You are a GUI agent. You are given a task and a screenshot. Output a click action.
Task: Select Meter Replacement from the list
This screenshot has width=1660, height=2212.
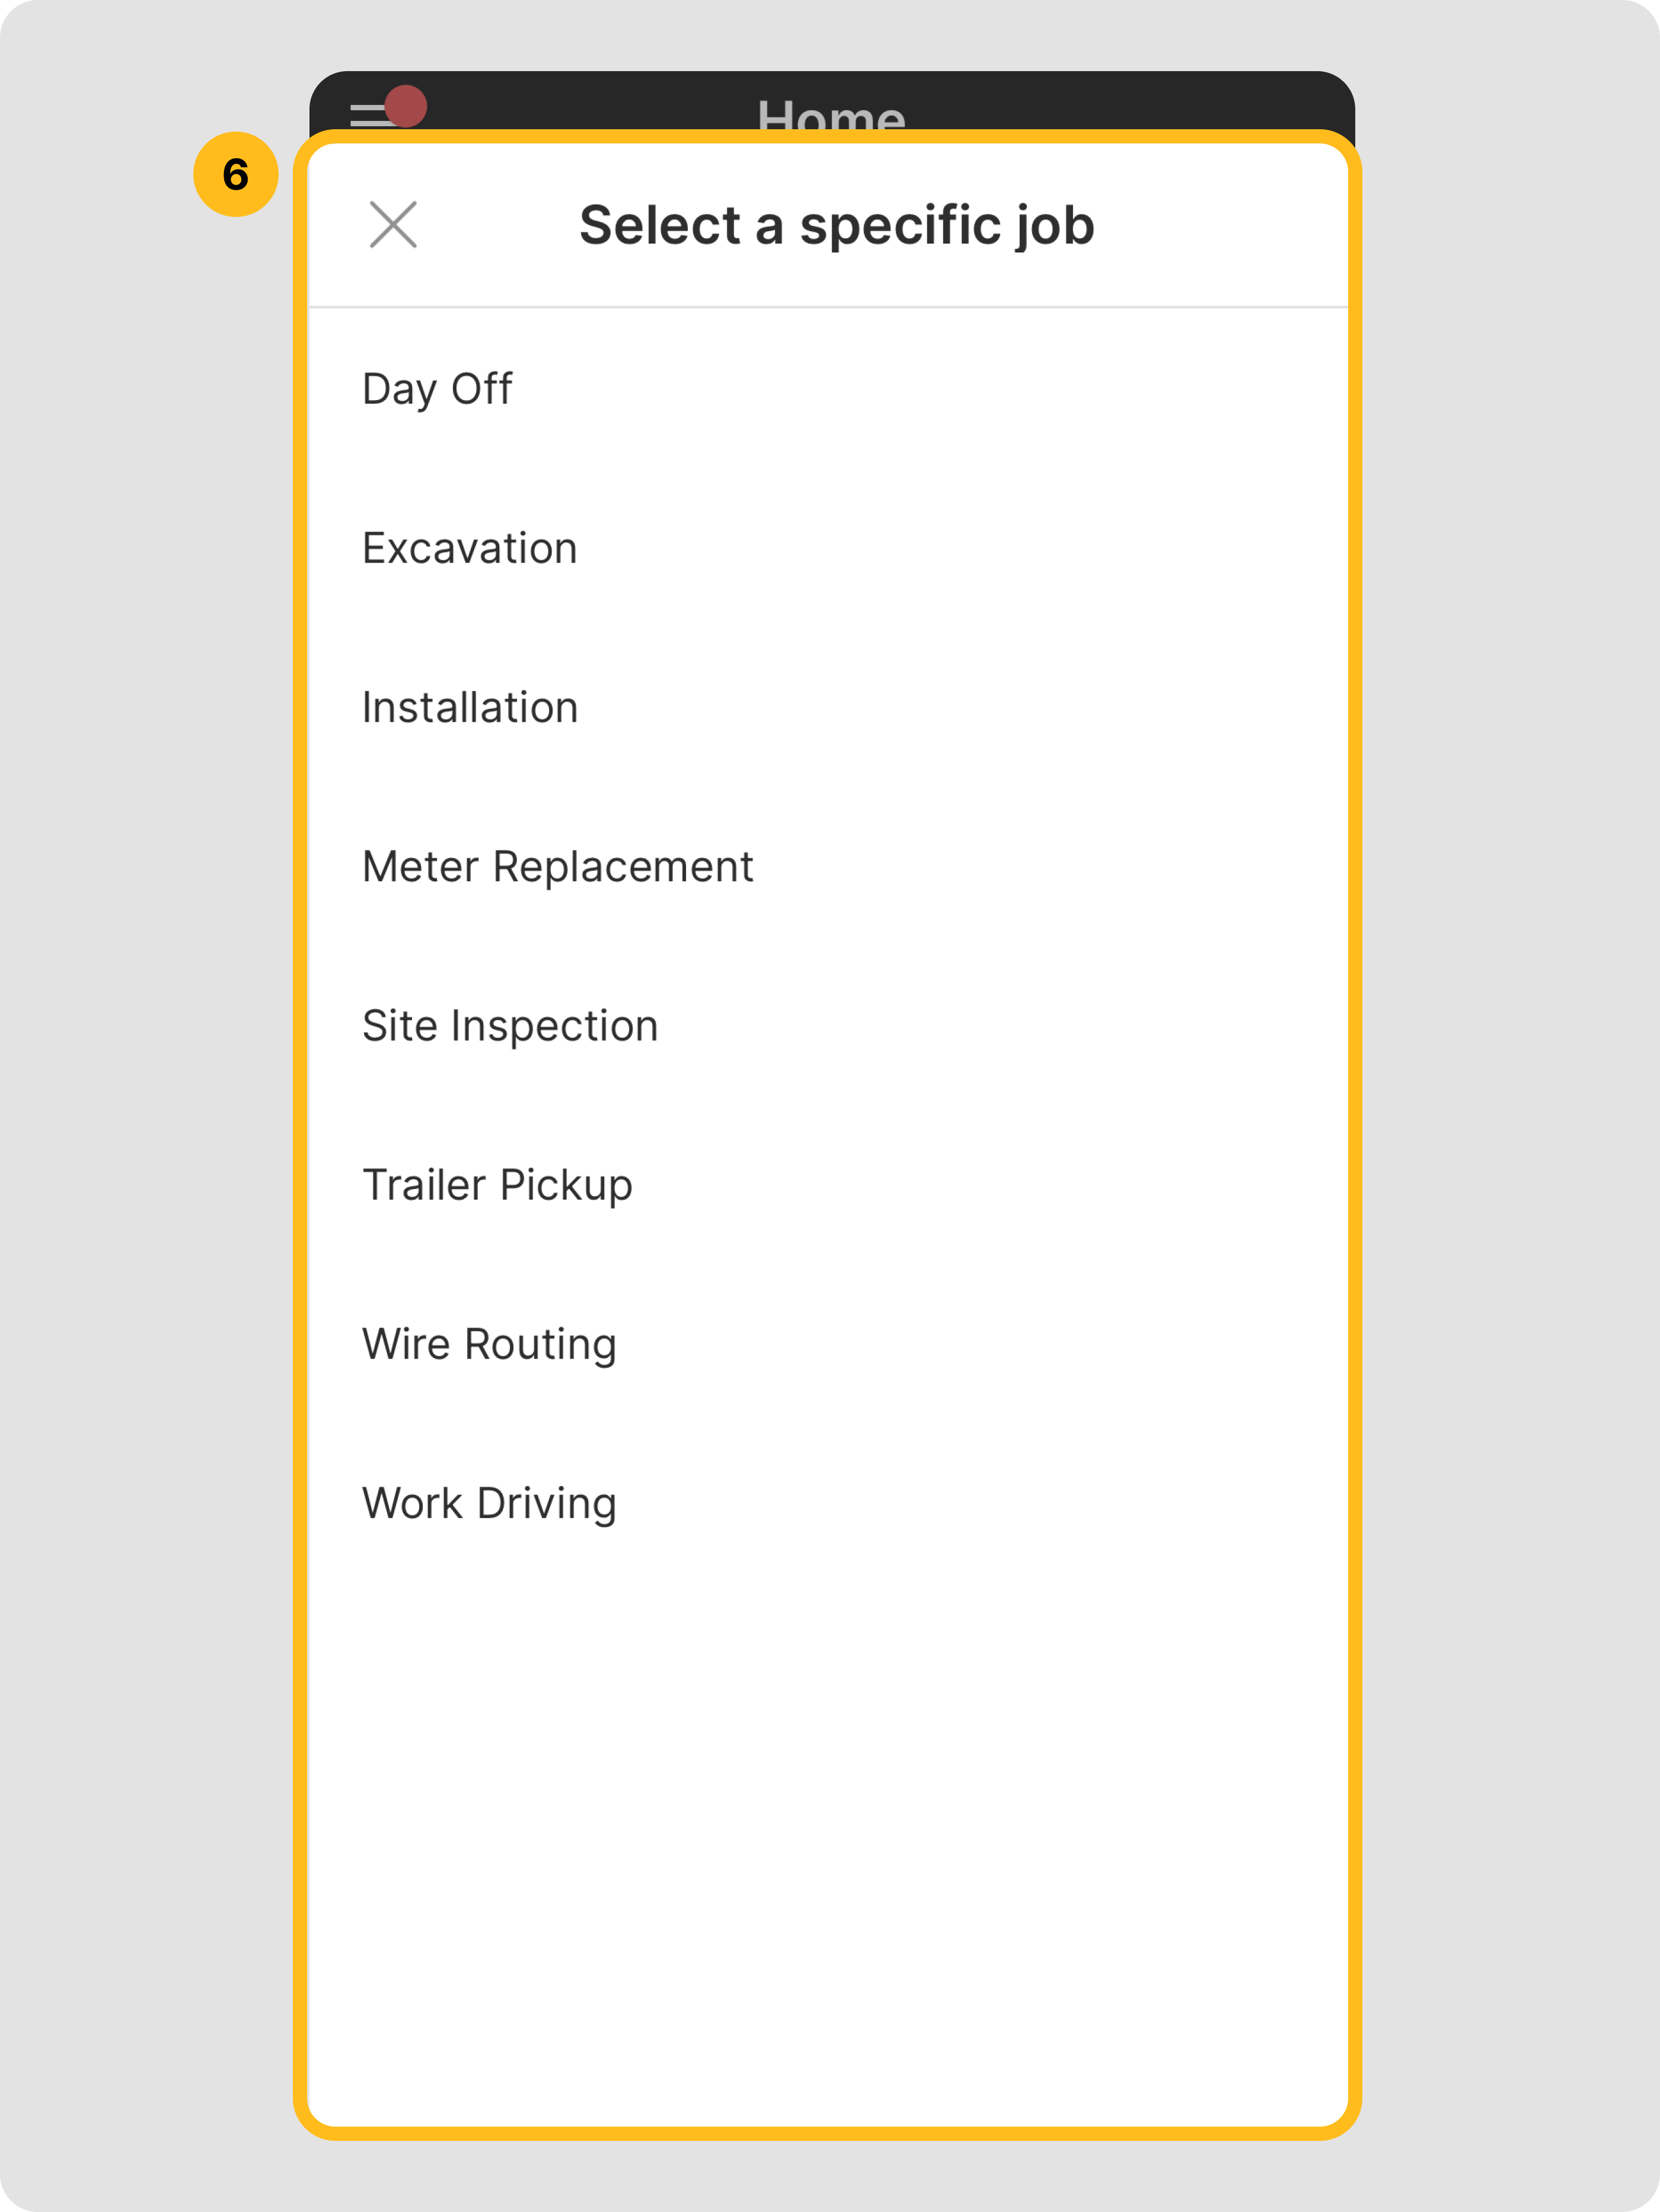pyautogui.click(x=557, y=866)
